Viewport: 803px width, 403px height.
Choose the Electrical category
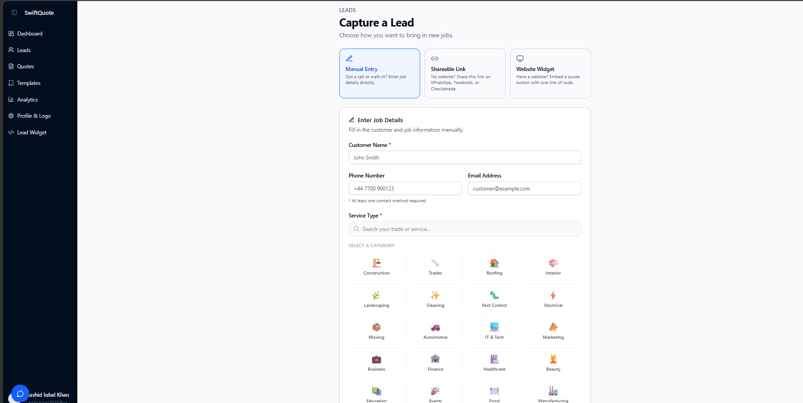click(x=553, y=298)
